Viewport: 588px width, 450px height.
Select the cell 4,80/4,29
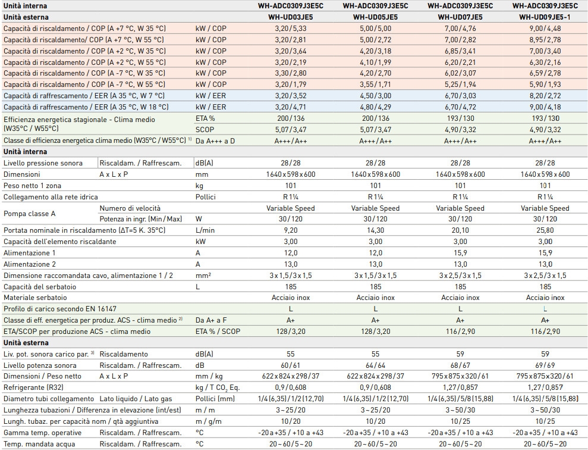tap(375, 107)
